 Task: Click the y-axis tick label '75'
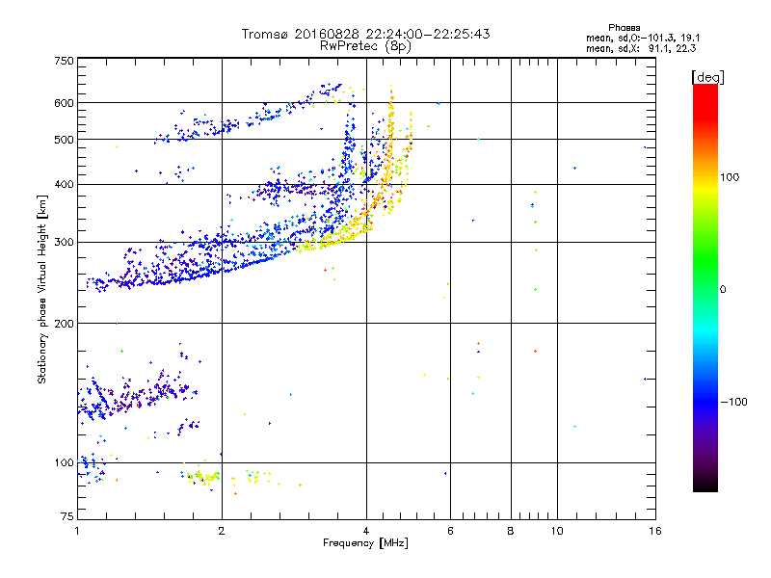[x=67, y=516]
